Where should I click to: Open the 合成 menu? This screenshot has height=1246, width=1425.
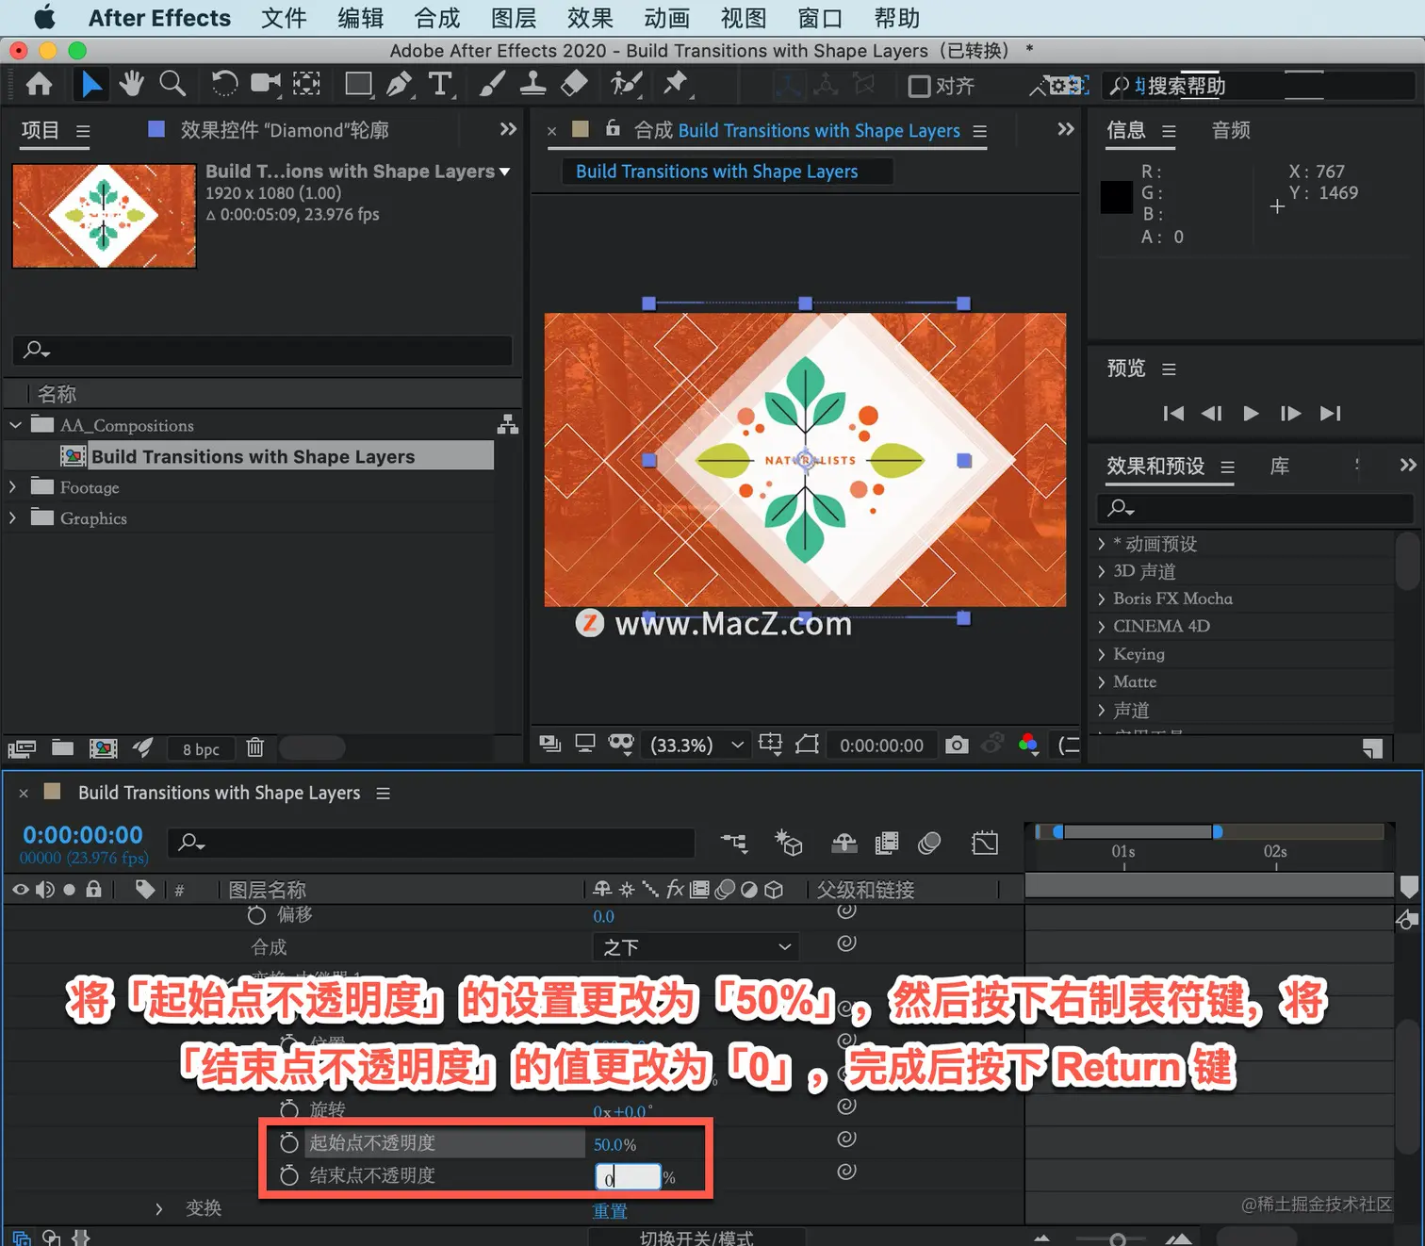[437, 18]
